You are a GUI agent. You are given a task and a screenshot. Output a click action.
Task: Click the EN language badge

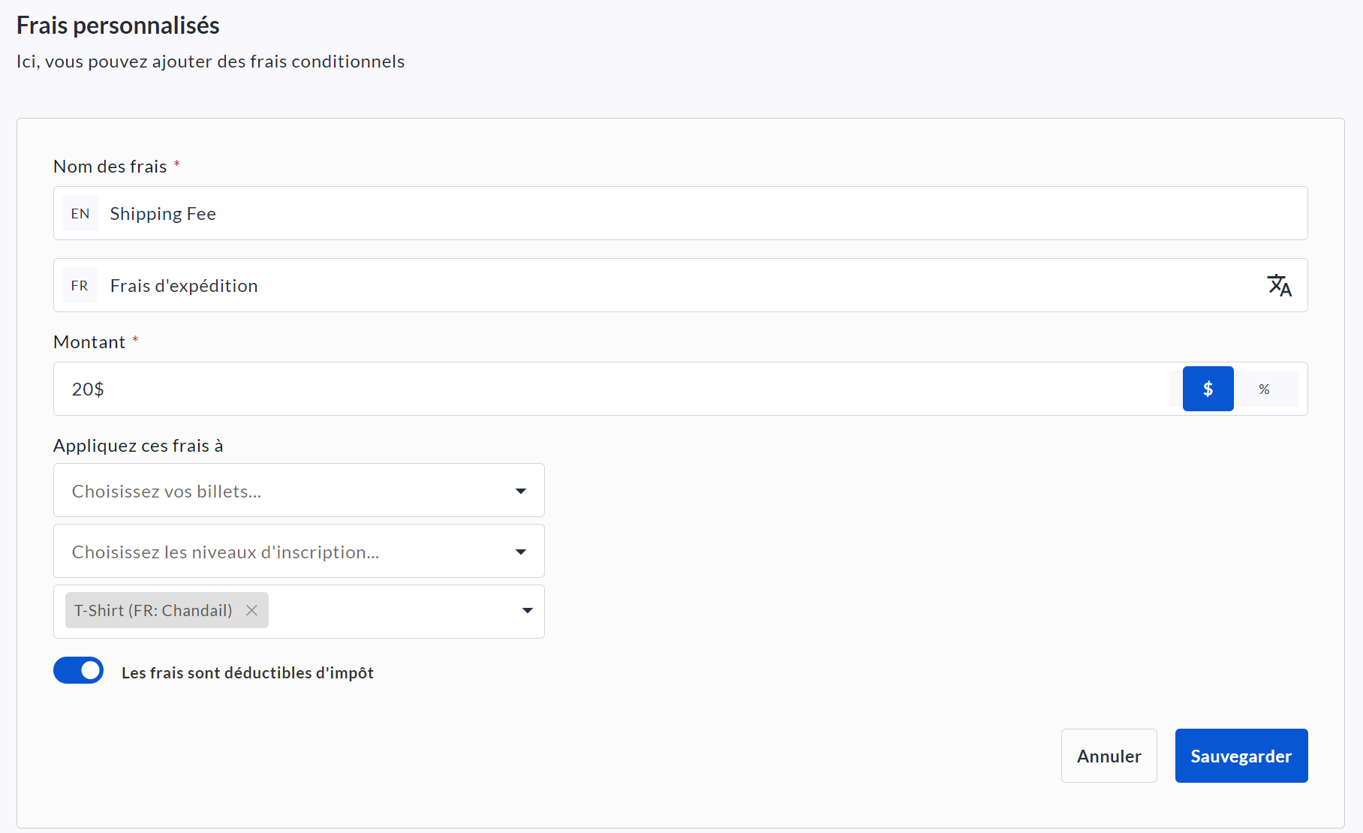click(80, 214)
